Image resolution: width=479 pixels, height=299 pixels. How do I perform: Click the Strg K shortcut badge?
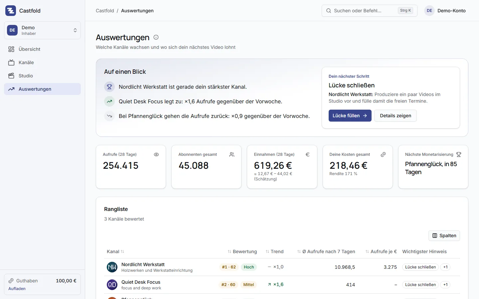tap(405, 11)
